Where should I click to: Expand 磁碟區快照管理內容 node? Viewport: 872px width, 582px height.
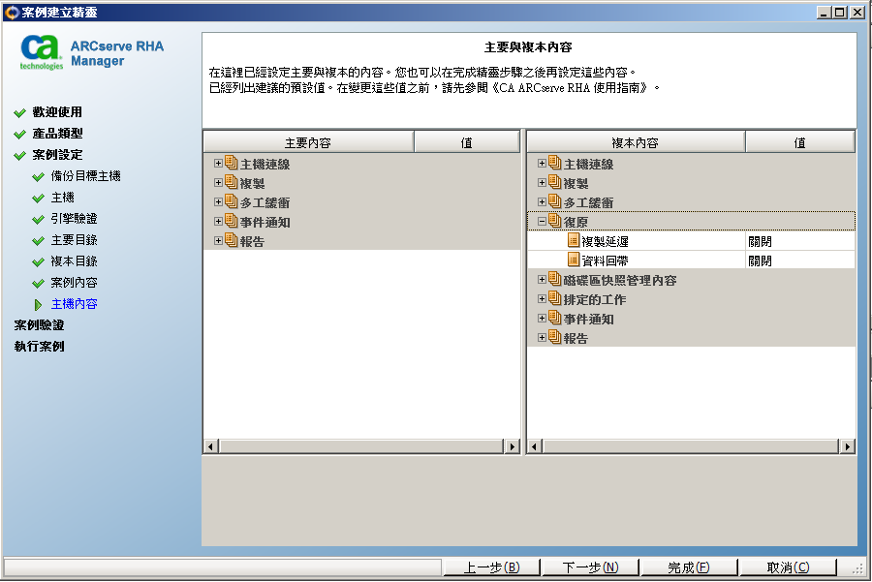(542, 280)
